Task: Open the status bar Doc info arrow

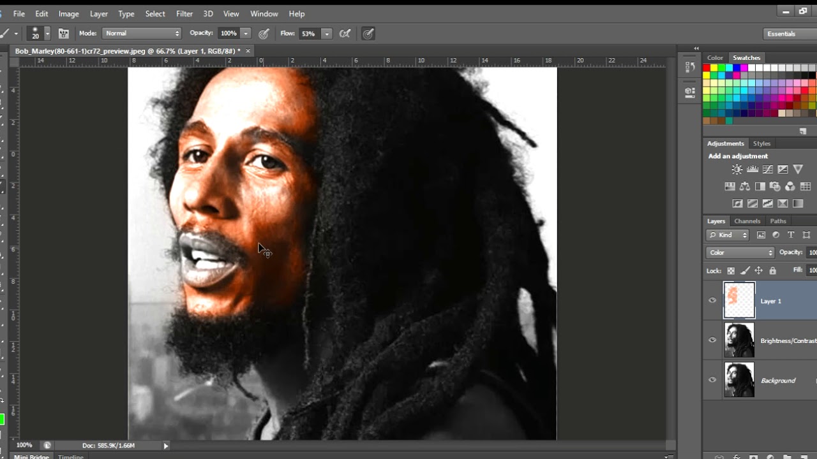Action: pos(166,446)
